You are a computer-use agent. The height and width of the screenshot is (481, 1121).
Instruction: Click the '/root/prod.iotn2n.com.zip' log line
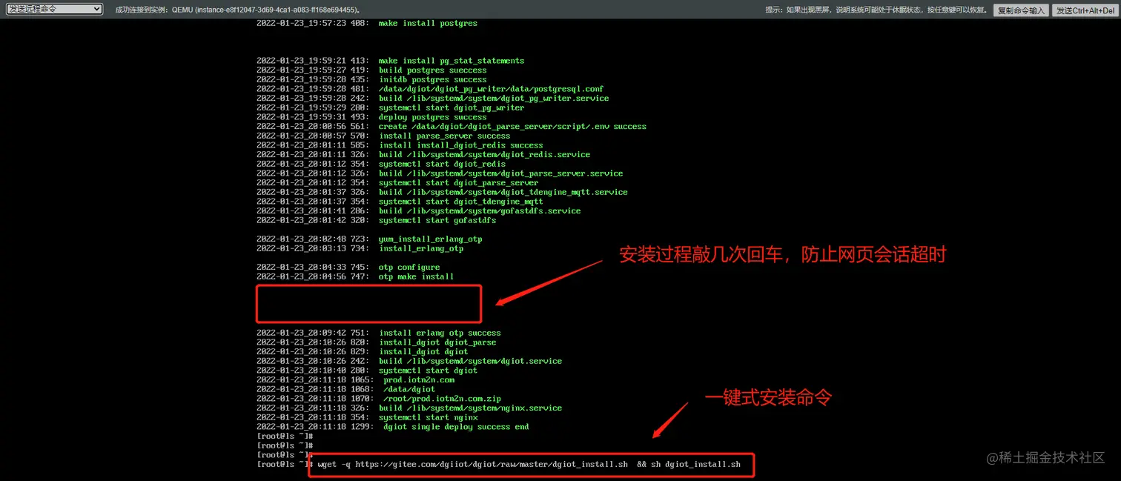tap(379, 399)
